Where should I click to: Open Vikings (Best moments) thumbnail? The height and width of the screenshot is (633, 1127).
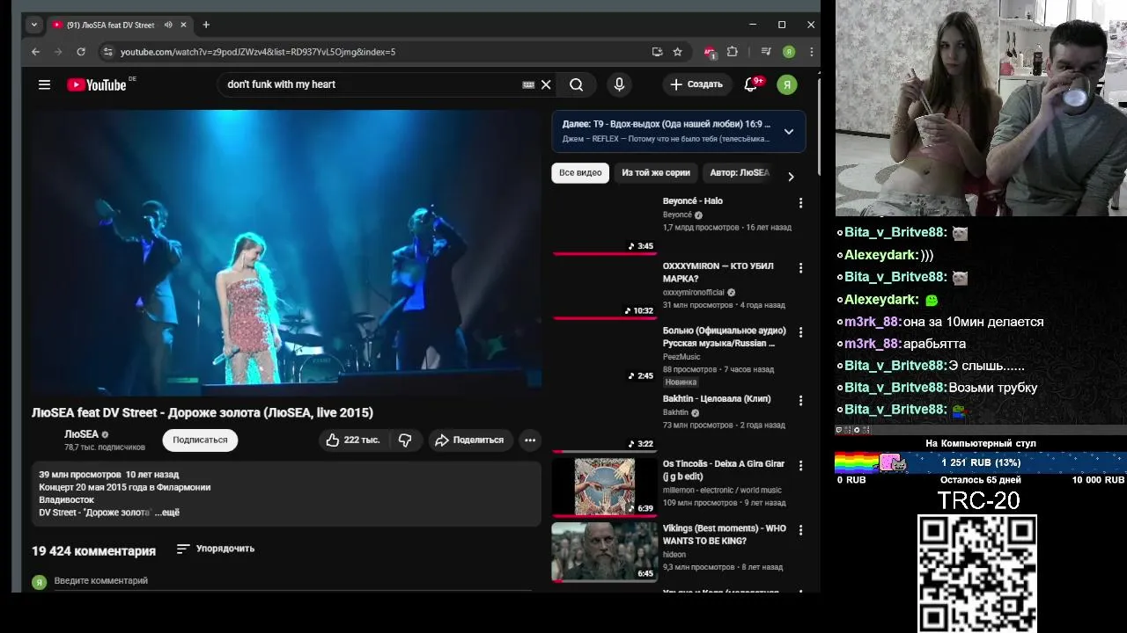pos(604,552)
